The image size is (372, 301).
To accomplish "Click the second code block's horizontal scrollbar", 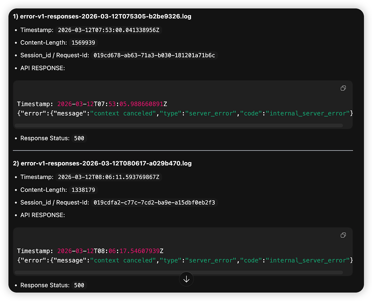I will 179,273.
